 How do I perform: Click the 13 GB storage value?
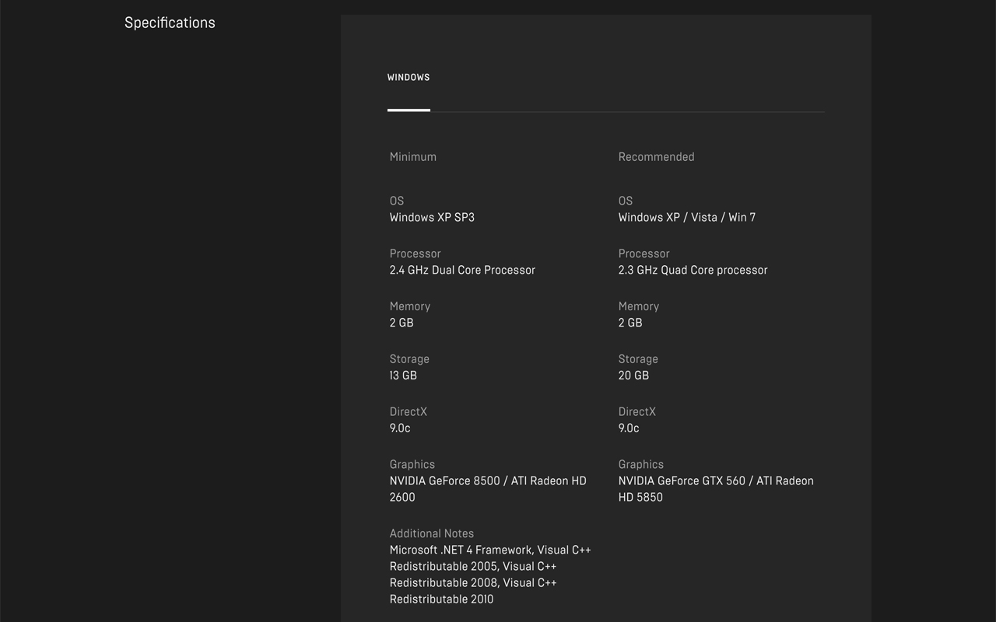tap(403, 376)
